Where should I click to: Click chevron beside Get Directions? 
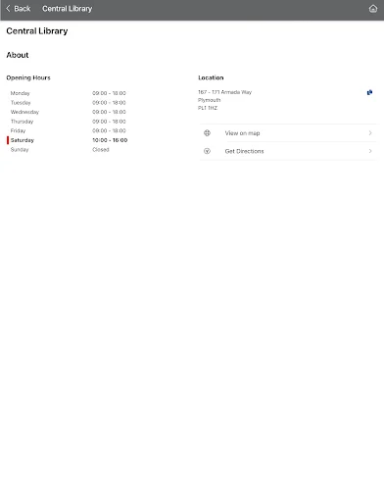(x=370, y=151)
